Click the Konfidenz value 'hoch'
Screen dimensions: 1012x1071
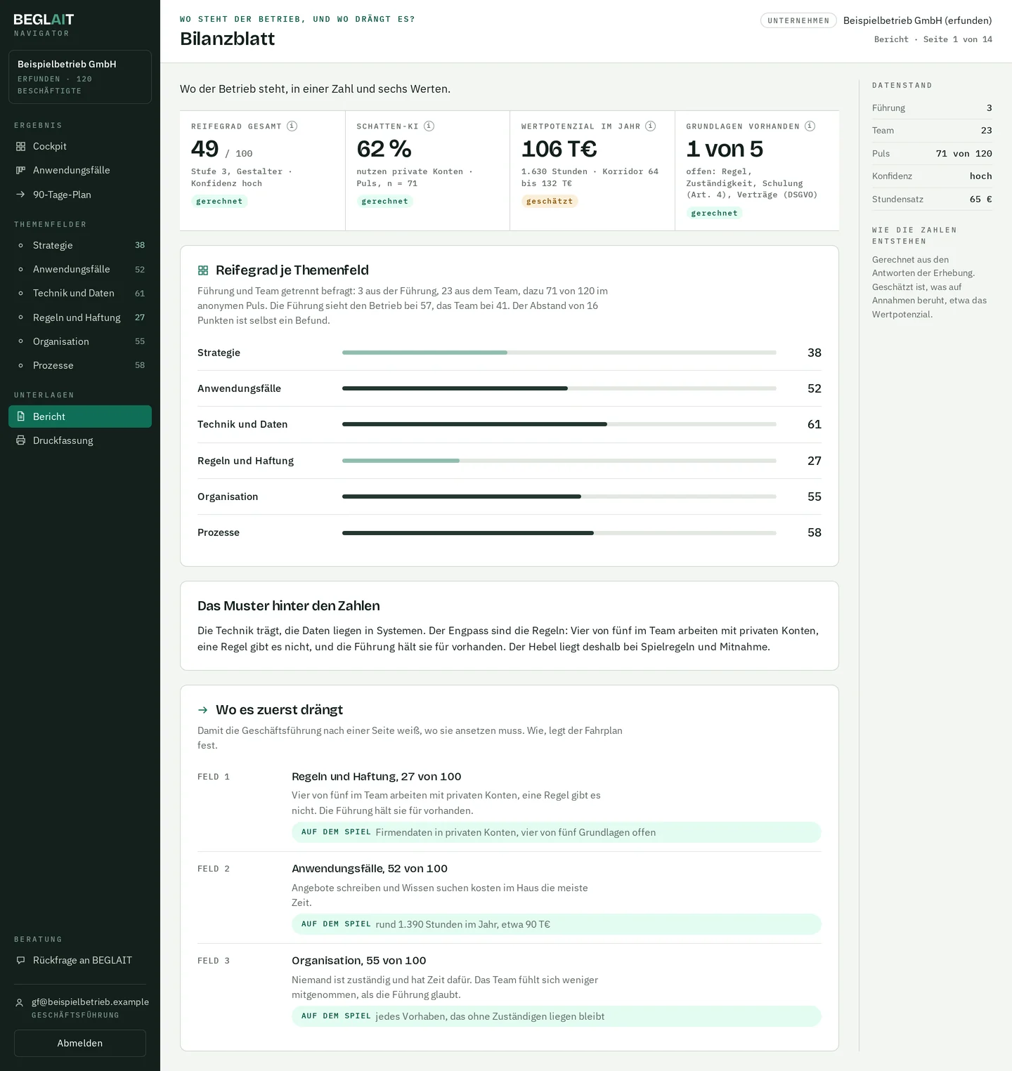point(981,176)
